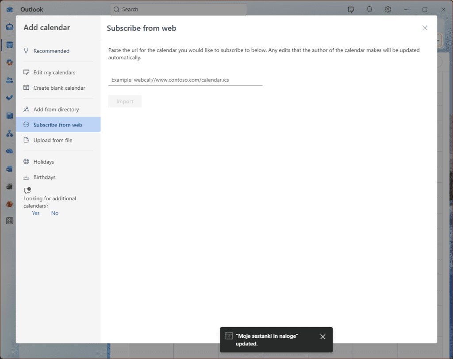453x359 pixels.
Task: Select Recommended in the Add calendar menu
Action: pyautogui.click(x=51, y=51)
